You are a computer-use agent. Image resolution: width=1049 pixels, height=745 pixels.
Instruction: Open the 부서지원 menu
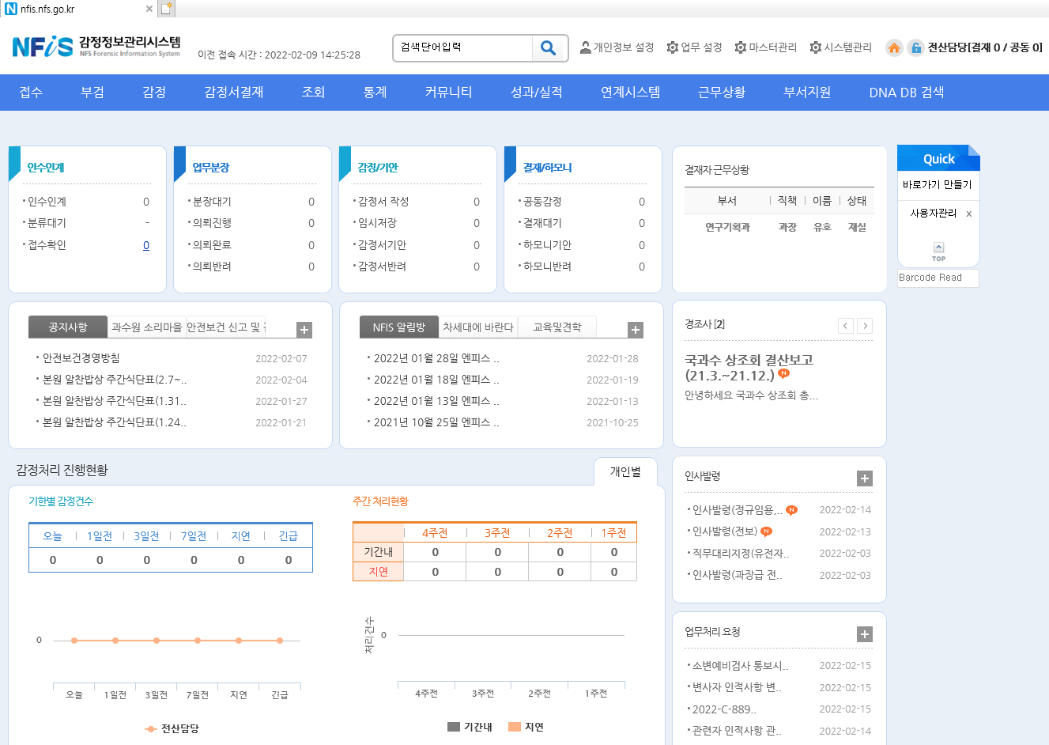click(x=807, y=93)
